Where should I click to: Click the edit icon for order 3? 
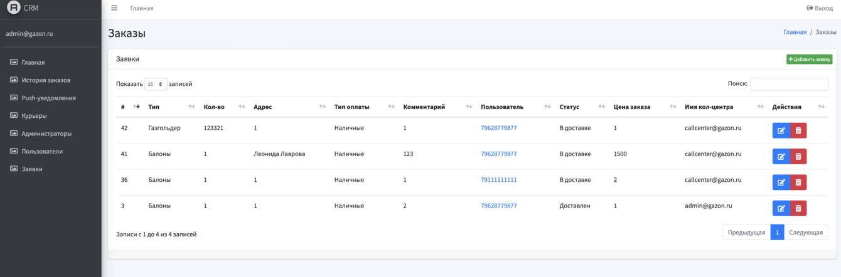781,208
